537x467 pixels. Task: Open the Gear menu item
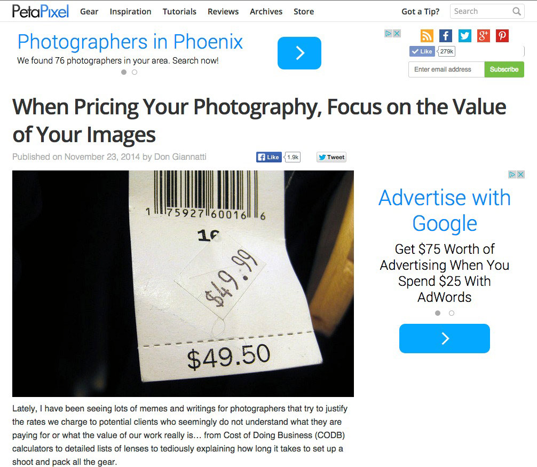(89, 12)
